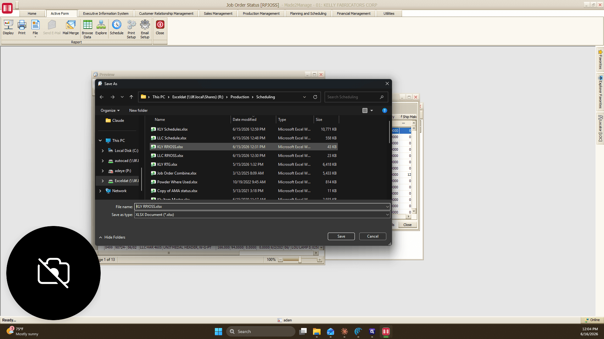Image resolution: width=604 pixels, height=339 pixels.
Task: Click the Windows Start button
Action: coord(218,331)
